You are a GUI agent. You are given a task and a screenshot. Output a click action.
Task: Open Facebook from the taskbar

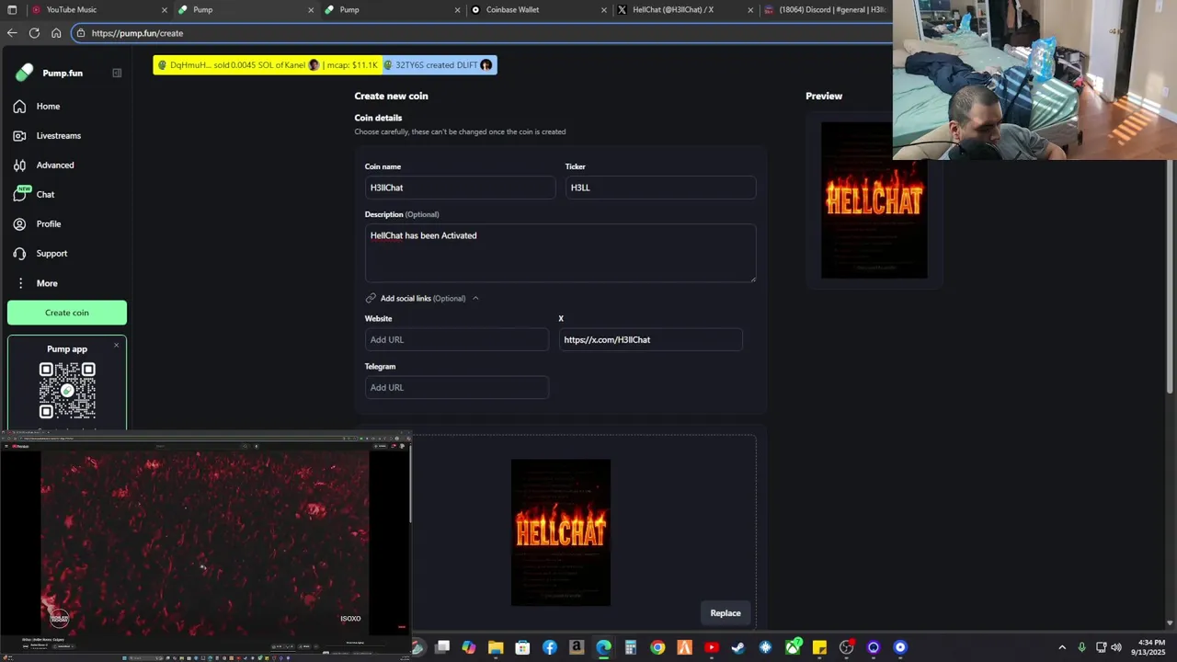(550, 647)
